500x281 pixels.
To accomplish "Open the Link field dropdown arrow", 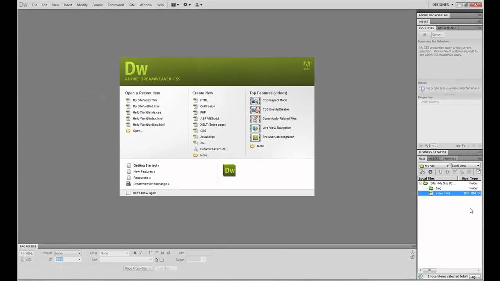I will coord(151,260).
